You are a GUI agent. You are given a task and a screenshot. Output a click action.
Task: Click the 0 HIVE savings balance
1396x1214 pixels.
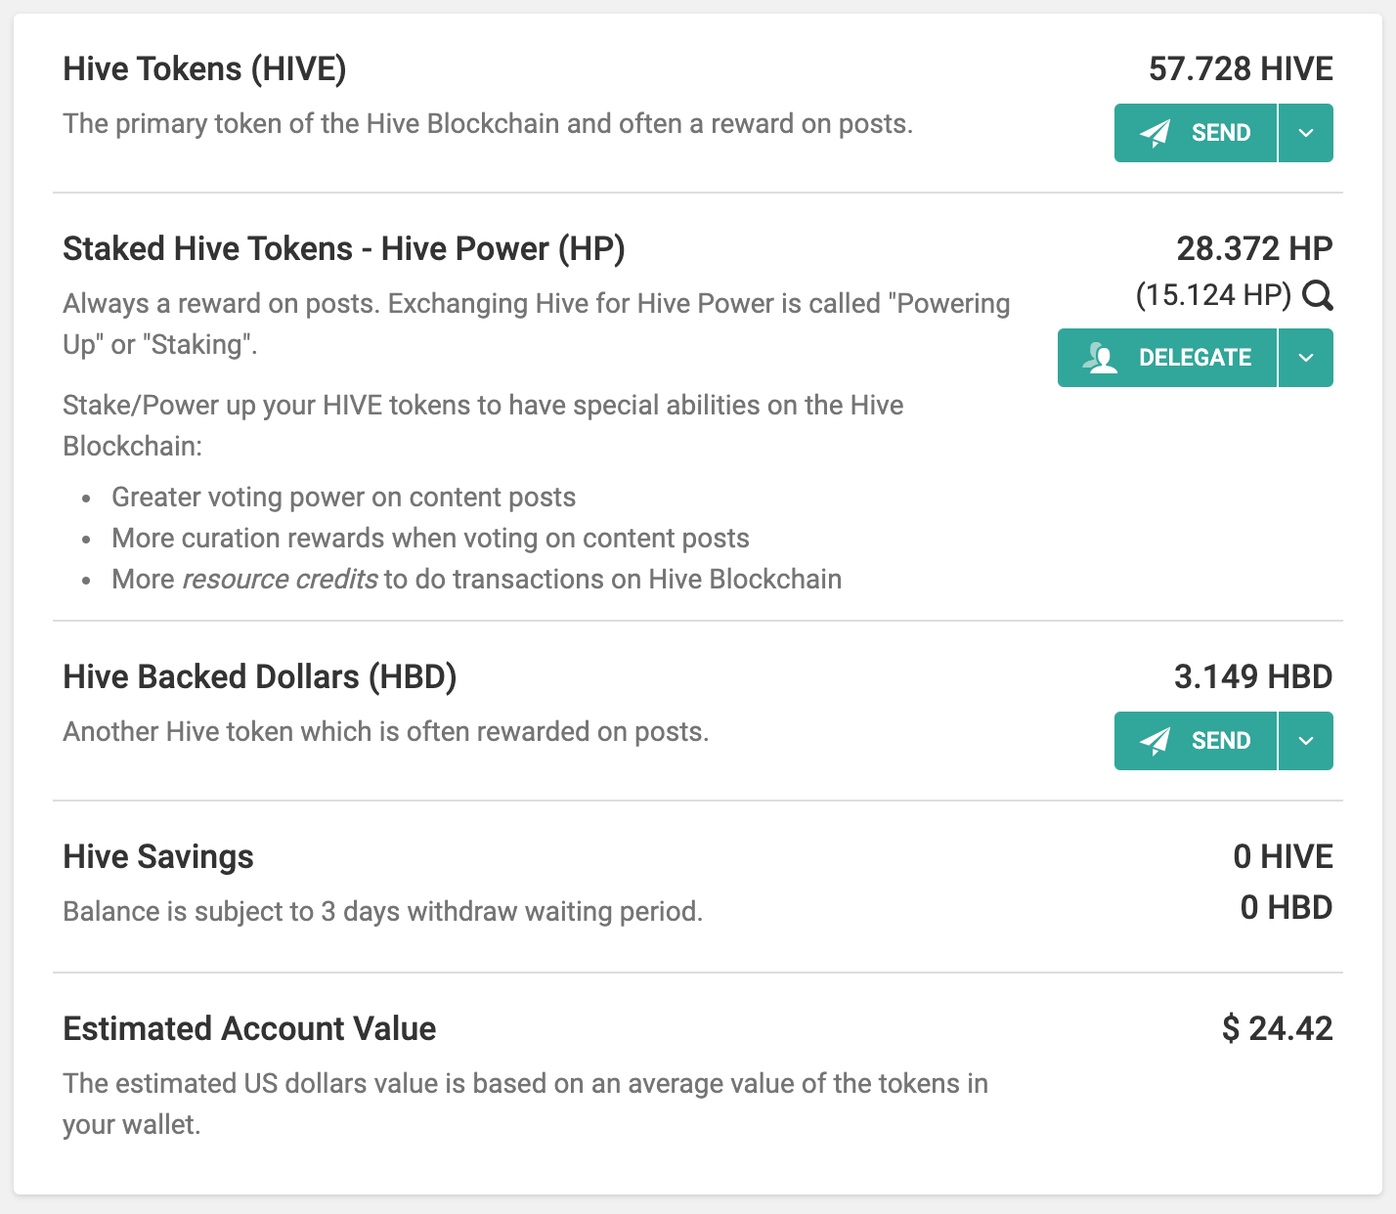click(x=1283, y=856)
